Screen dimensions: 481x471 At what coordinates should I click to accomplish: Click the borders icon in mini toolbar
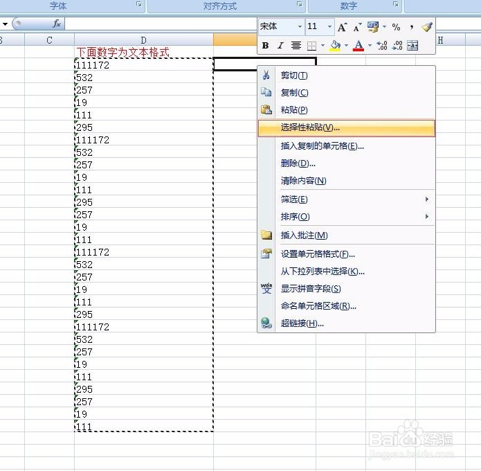coord(311,46)
